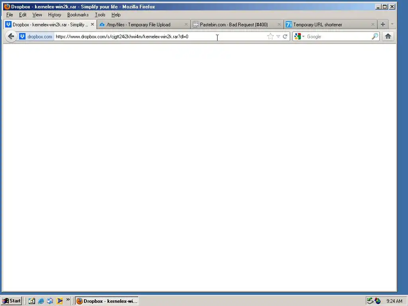Open the History menu
Image resolution: width=408 pixels, height=306 pixels.
click(x=55, y=15)
